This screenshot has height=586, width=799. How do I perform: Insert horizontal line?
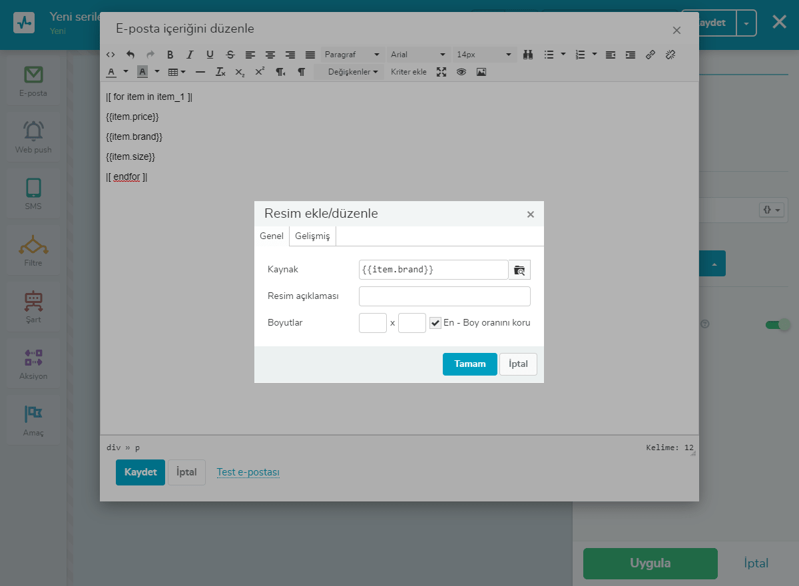(x=200, y=72)
